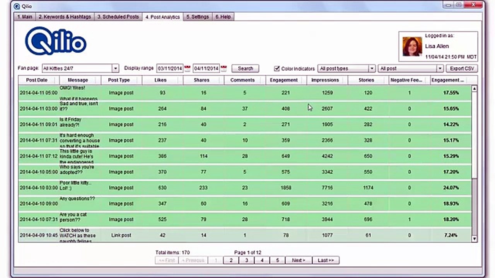495x278 pixels.
Task: Click Export CSV button
Action: pyautogui.click(x=462, y=68)
